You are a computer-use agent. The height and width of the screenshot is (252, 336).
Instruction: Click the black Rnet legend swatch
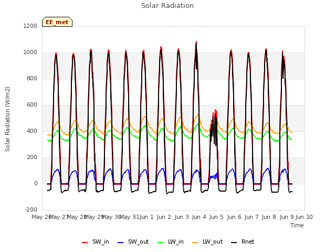point(234,243)
